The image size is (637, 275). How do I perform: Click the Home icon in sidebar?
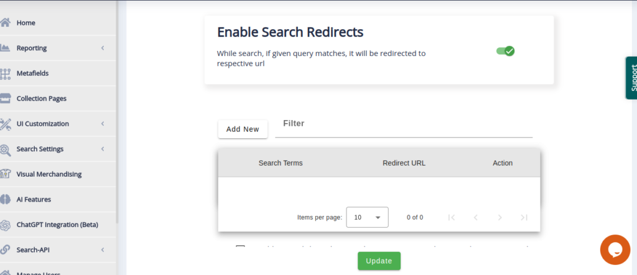[6, 23]
